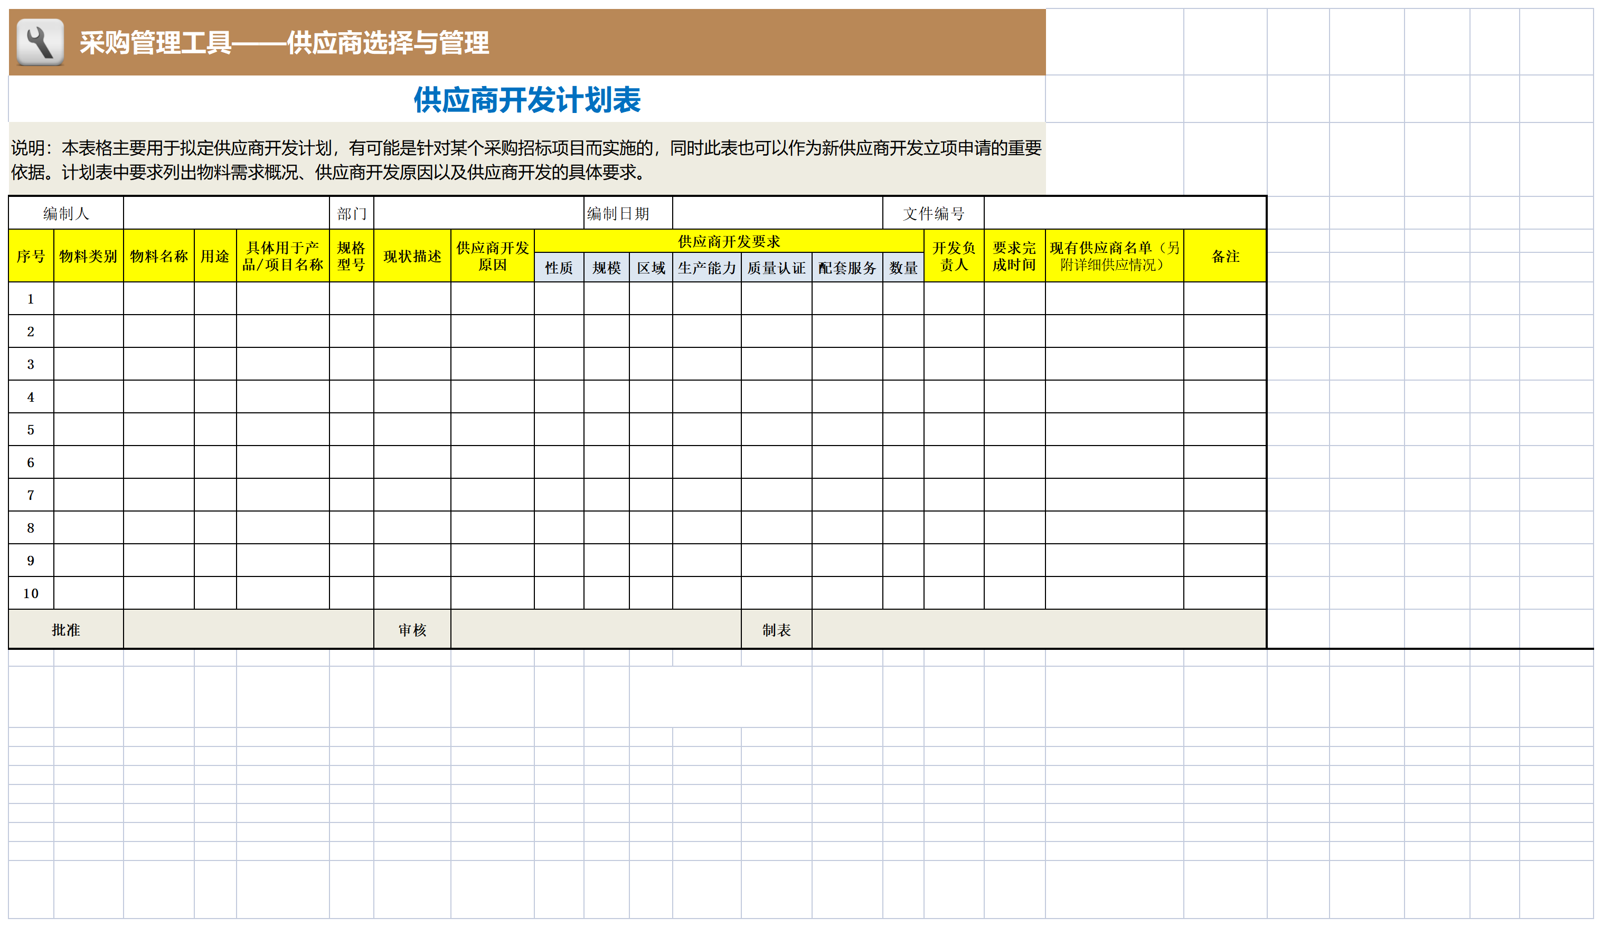1602x927 pixels.
Task: Click the empty field after 文件编号
Action: click(1125, 213)
